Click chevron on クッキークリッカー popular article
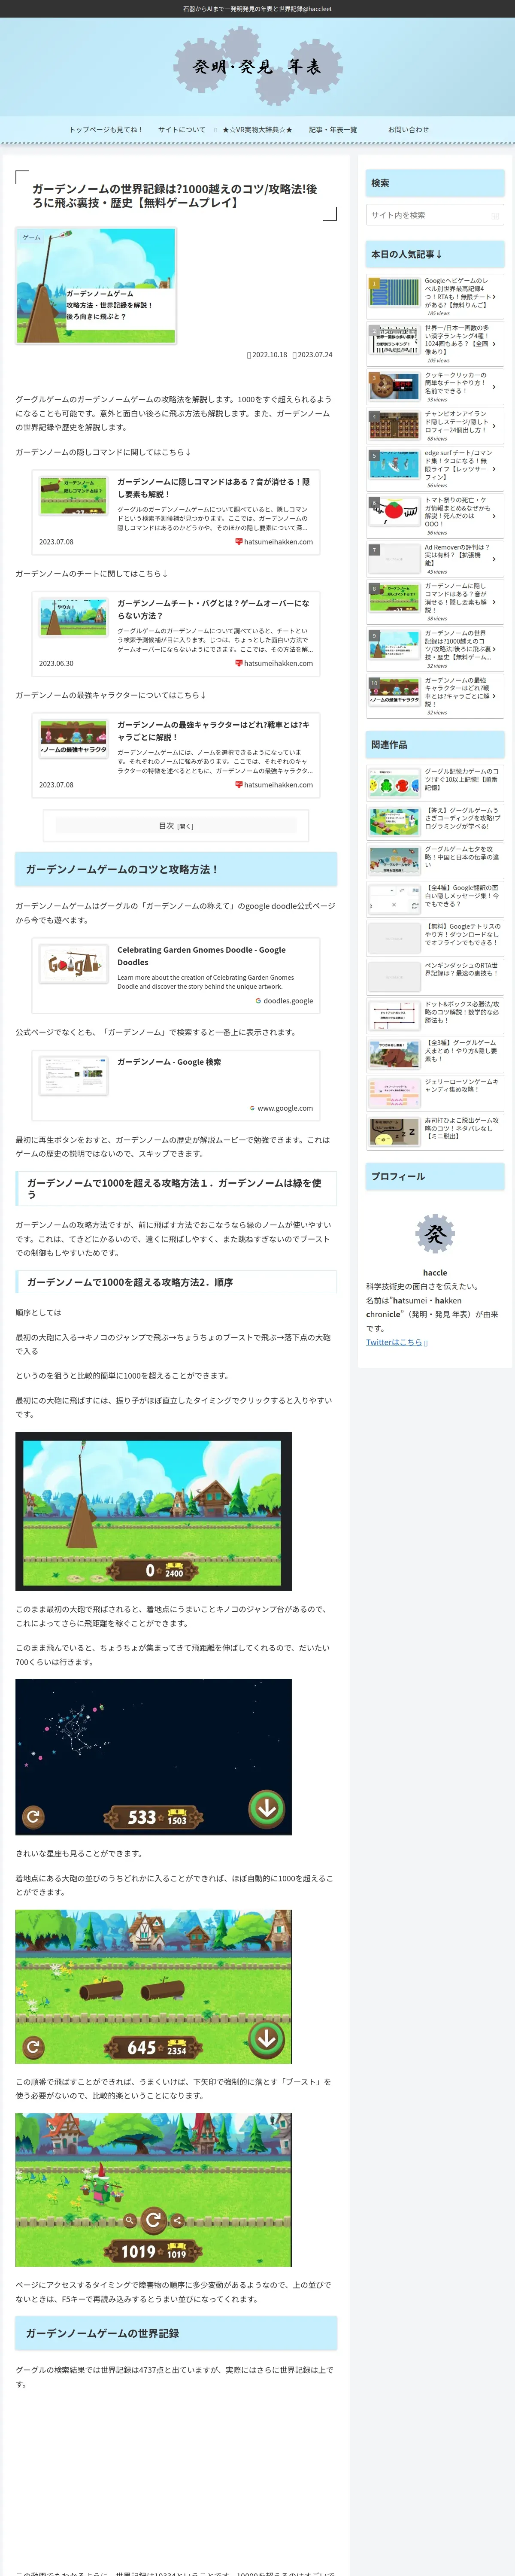The width and height of the screenshot is (515, 2576). [x=493, y=386]
